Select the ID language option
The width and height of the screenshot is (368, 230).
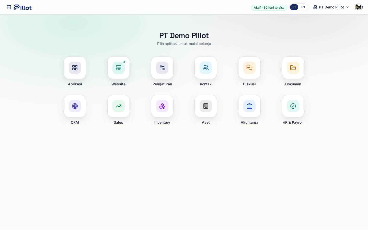click(x=294, y=7)
